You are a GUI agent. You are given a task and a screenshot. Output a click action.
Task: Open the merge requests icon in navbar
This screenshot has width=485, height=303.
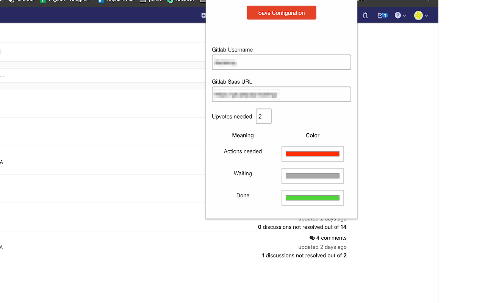point(365,15)
